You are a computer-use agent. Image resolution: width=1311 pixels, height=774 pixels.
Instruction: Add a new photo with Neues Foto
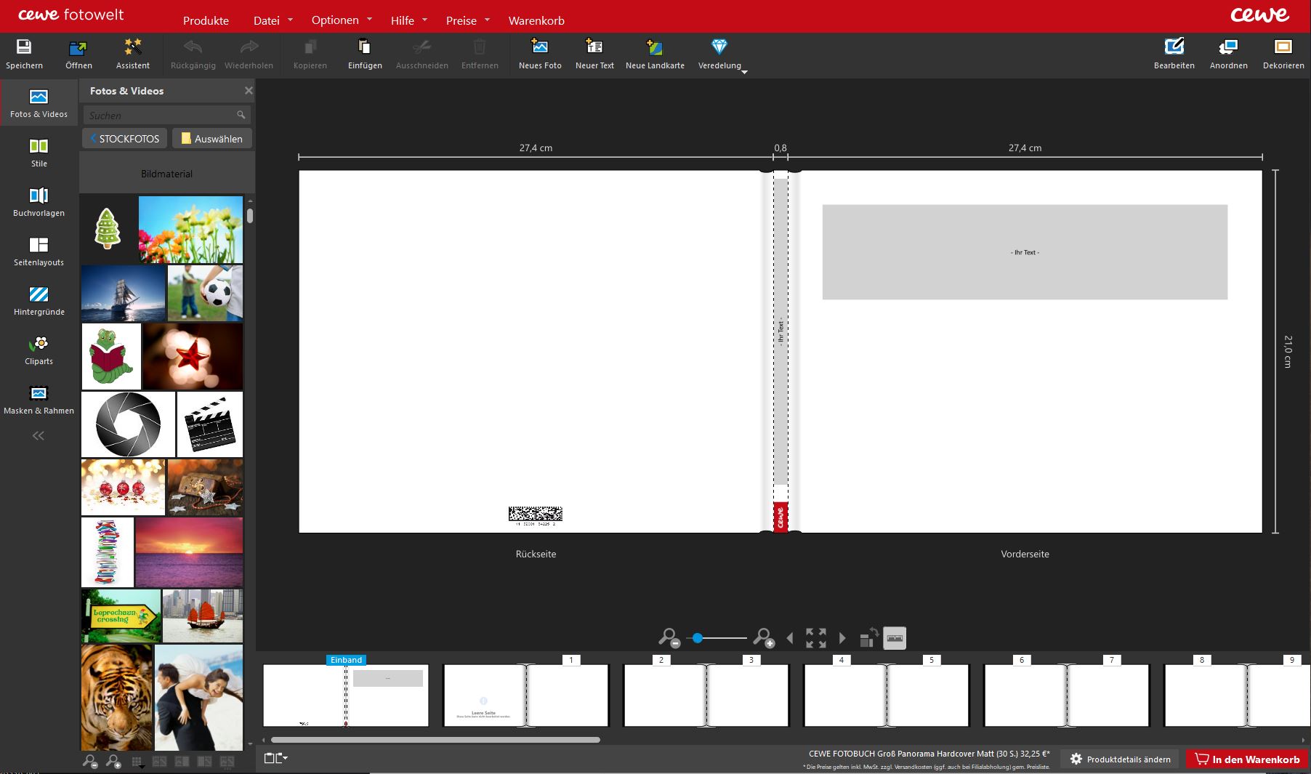pyautogui.click(x=540, y=48)
